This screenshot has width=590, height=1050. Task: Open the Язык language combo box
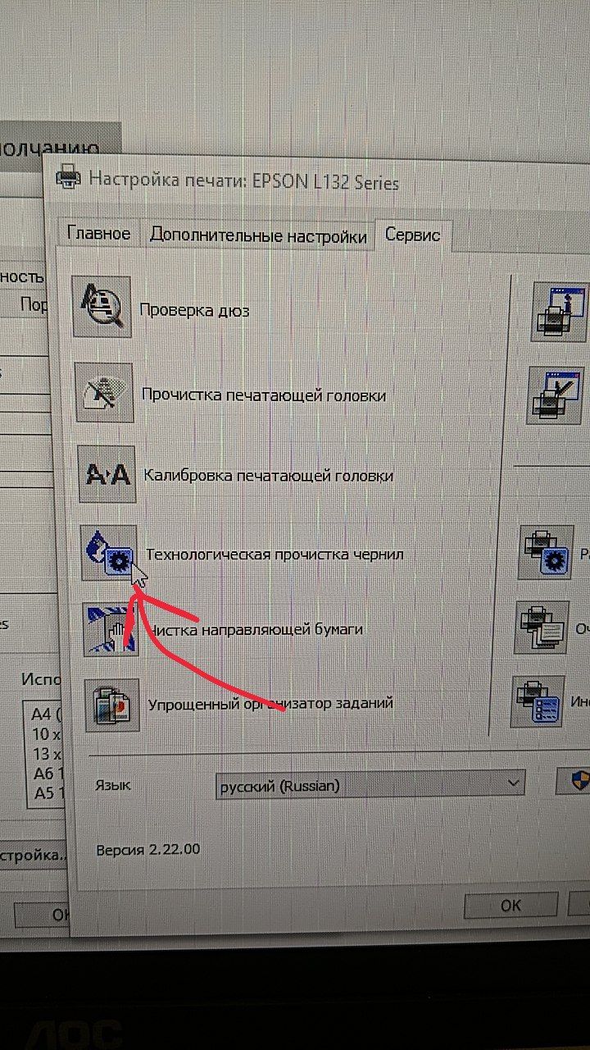pos(370,785)
